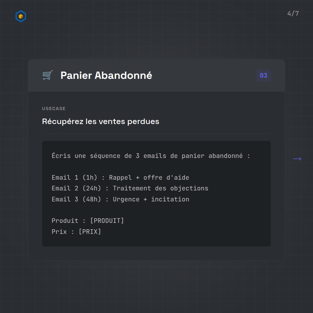313x313 pixels.
Task: Click the Email 2 (24h) line
Action: (76, 188)
